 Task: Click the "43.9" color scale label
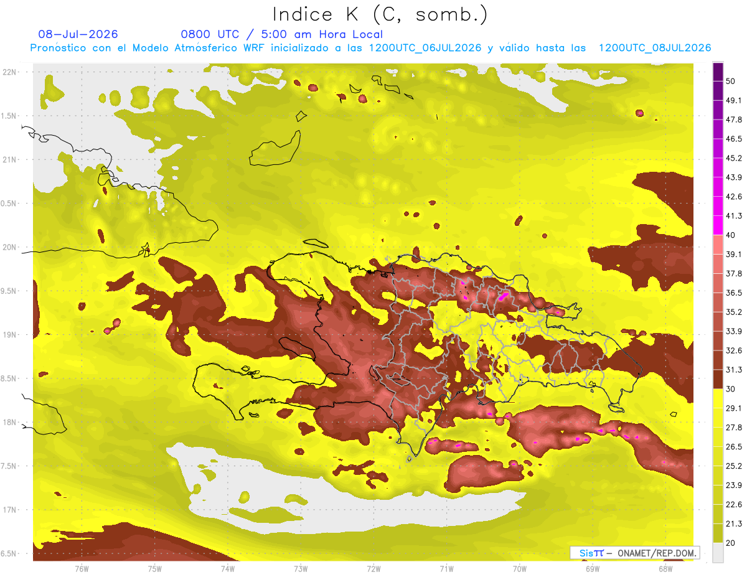point(734,177)
